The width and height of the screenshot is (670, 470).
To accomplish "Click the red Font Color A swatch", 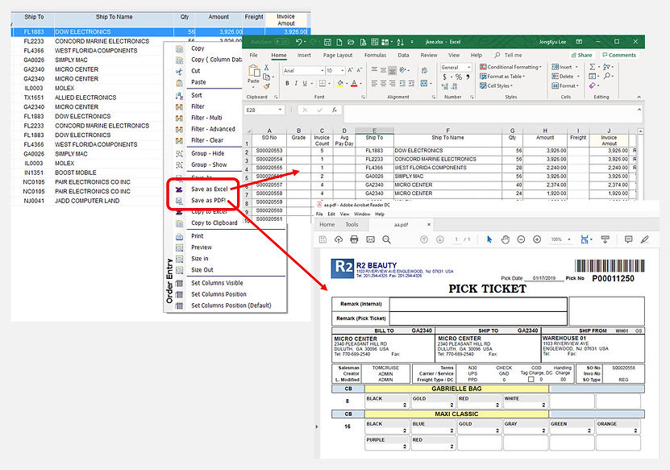I will pos(354,83).
